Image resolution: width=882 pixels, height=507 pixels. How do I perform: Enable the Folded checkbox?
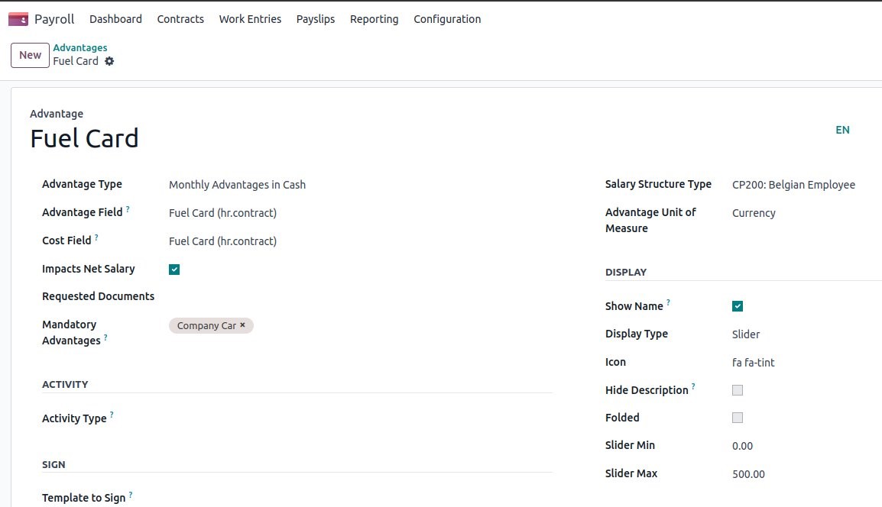[738, 418]
